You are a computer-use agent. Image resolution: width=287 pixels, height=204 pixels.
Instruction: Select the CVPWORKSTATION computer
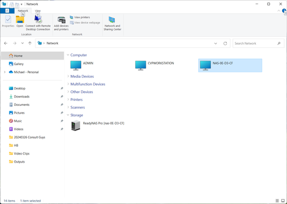pyautogui.click(x=155, y=66)
